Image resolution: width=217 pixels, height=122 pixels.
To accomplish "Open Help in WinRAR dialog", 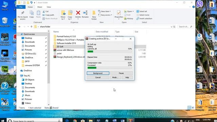I will point(127,78).
